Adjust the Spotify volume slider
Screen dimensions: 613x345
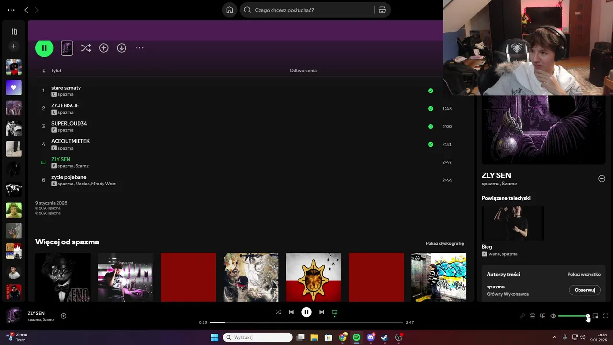click(x=573, y=316)
